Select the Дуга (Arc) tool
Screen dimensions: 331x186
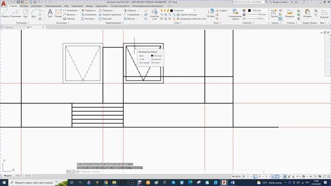coord(34,13)
